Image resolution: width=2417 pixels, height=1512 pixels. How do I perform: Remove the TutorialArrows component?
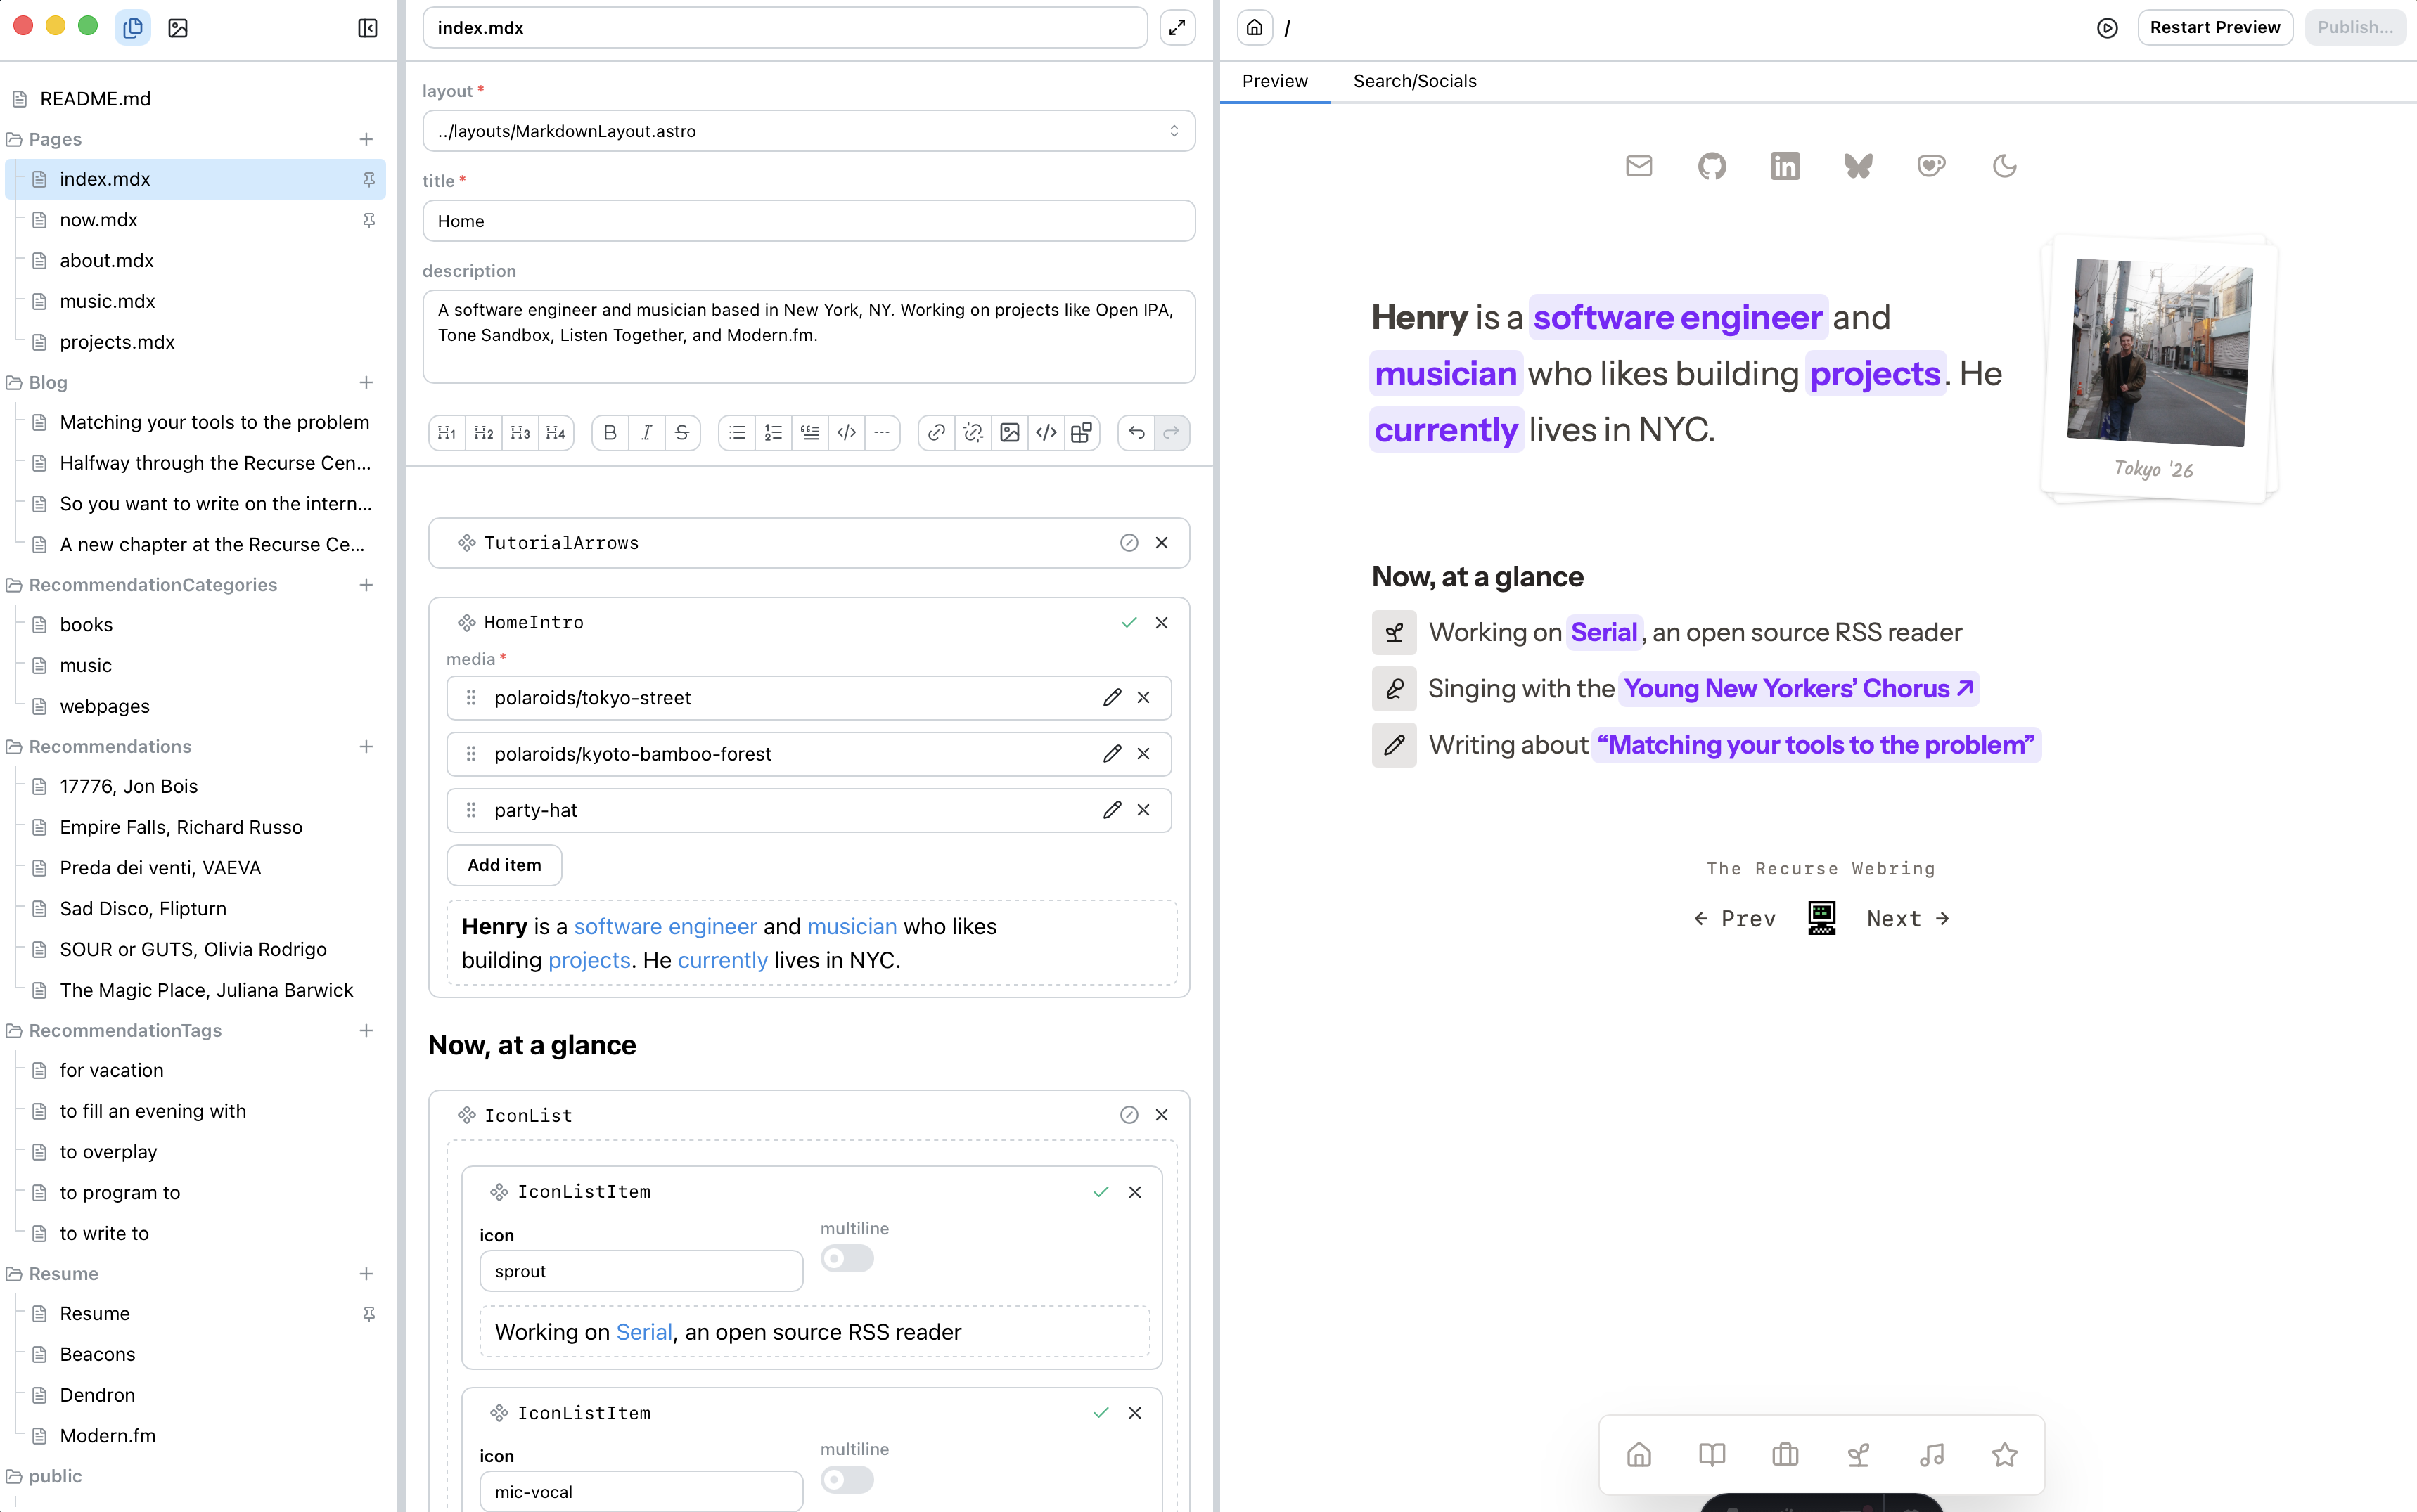[x=1162, y=543]
